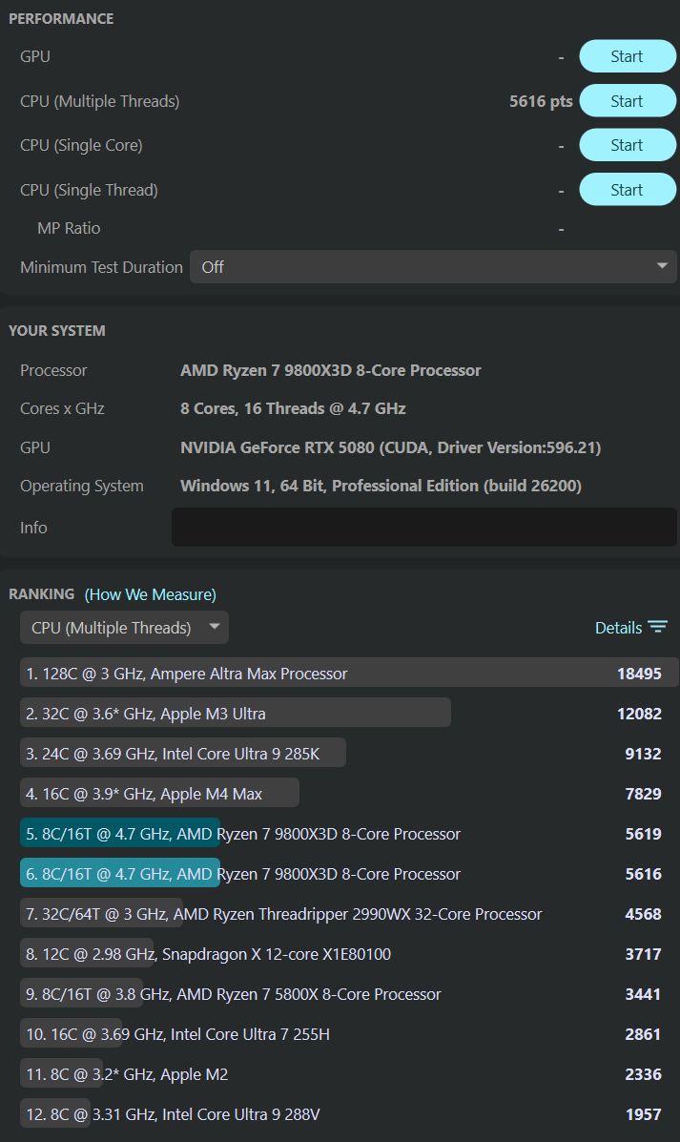Click the processor name AMD Ryzen 7 9800X3D
This screenshot has width=680, height=1142.
click(331, 370)
